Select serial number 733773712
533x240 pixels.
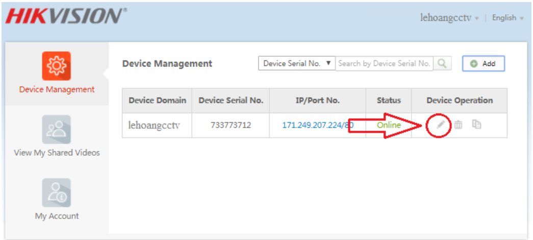(x=231, y=125)
